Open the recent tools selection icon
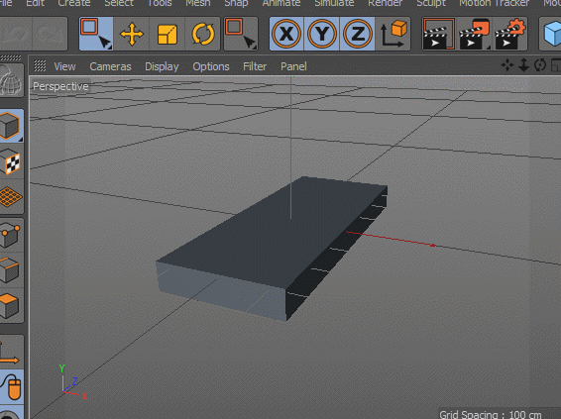This screenshot has width=561, height=419. pos(241,34)
